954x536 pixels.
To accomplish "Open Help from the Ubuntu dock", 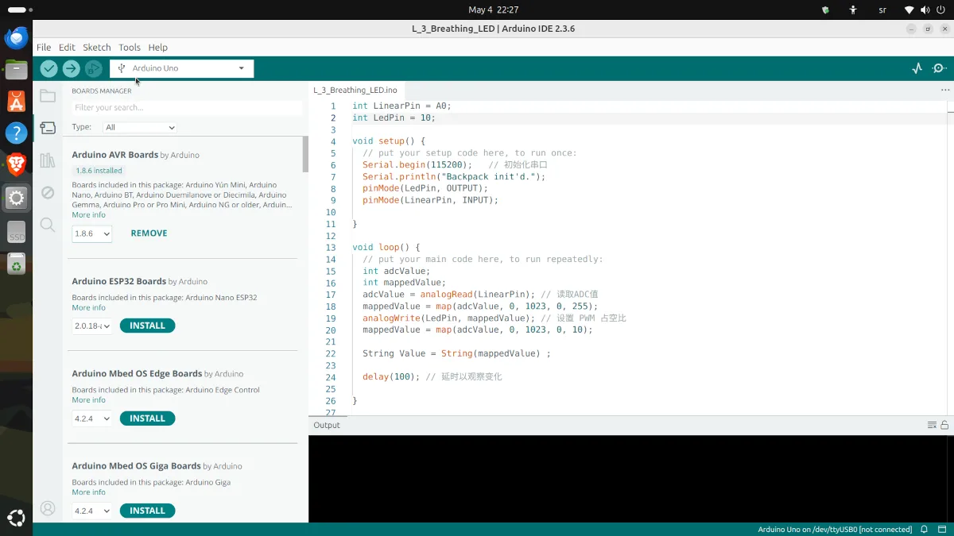I will (x=17, y=133).
